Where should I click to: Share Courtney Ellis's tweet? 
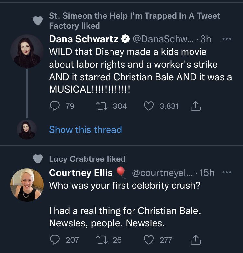click(195, 240)
